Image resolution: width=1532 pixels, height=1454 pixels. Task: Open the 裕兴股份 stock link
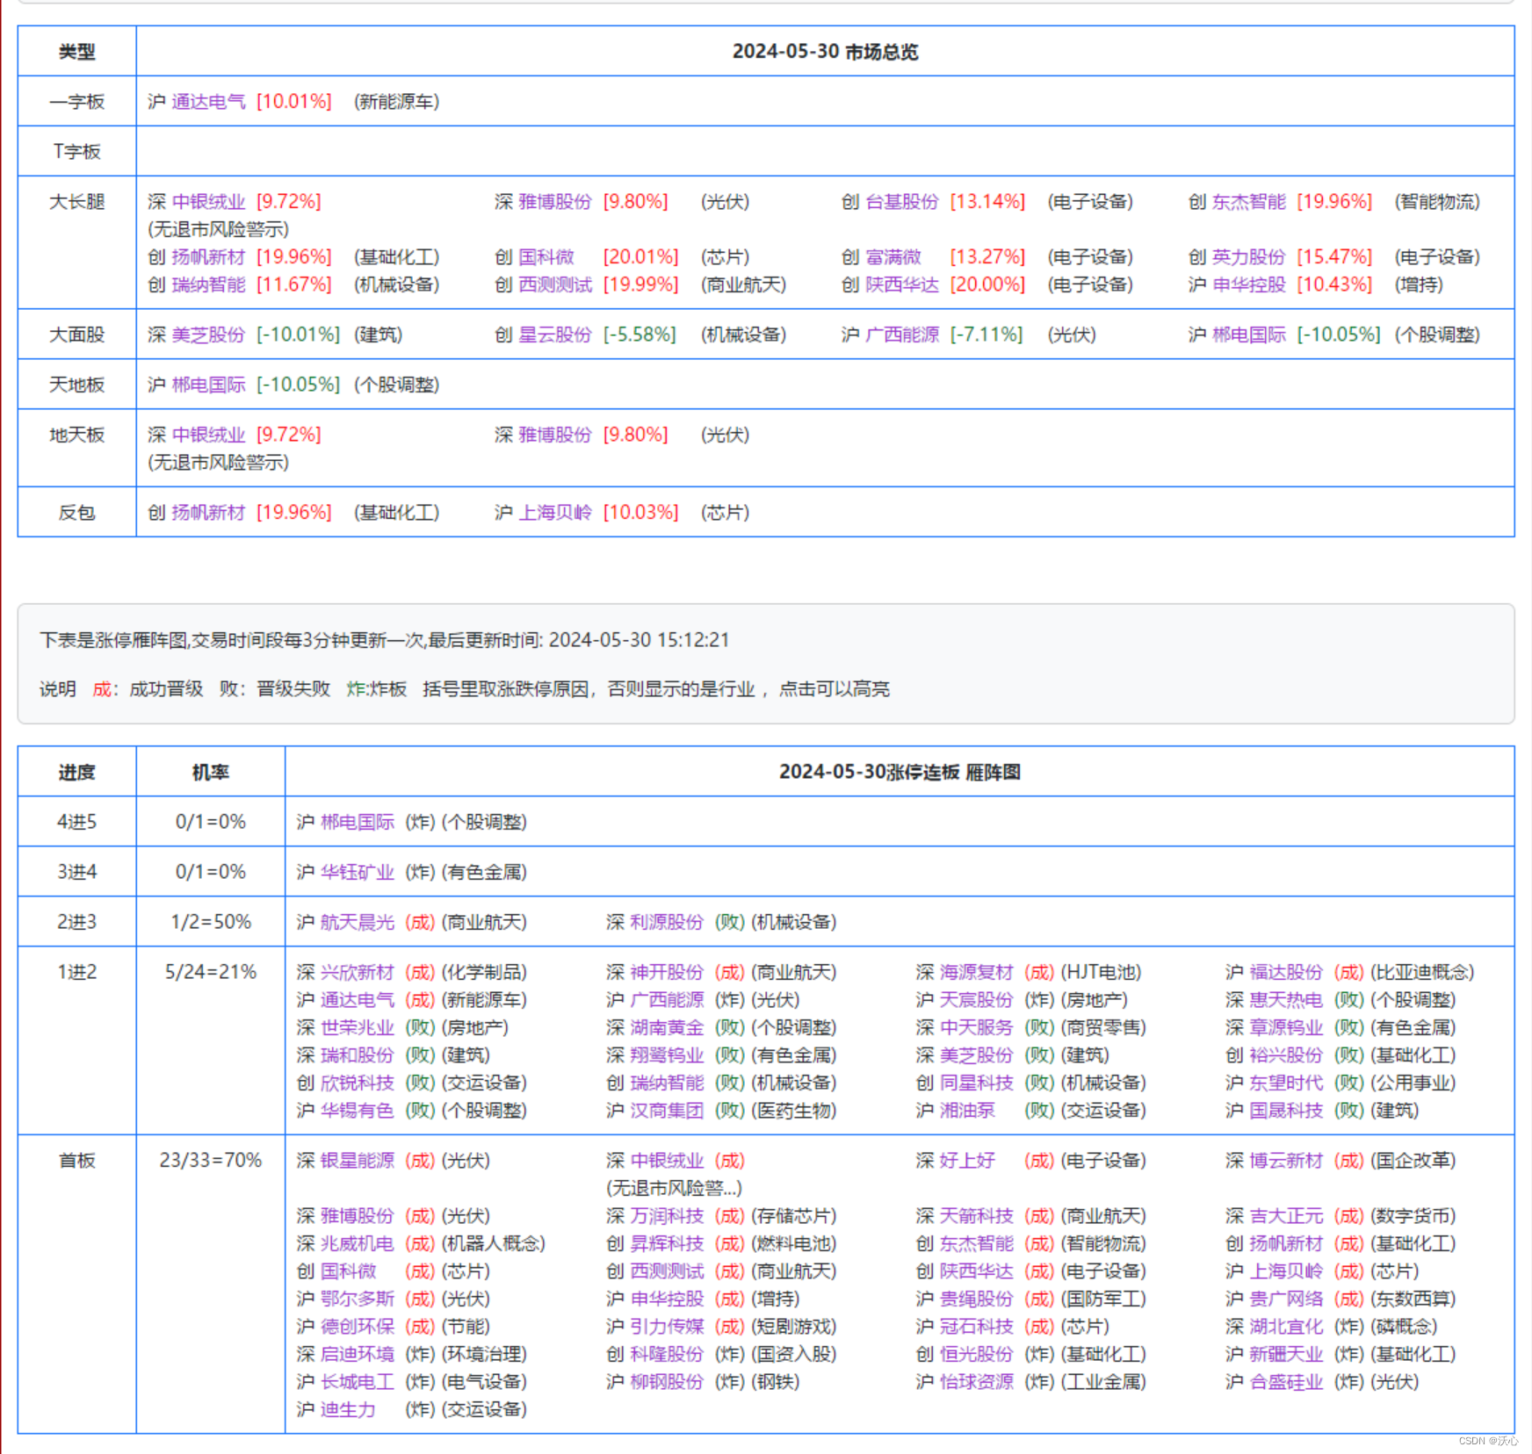(x=1286, y=1055)
